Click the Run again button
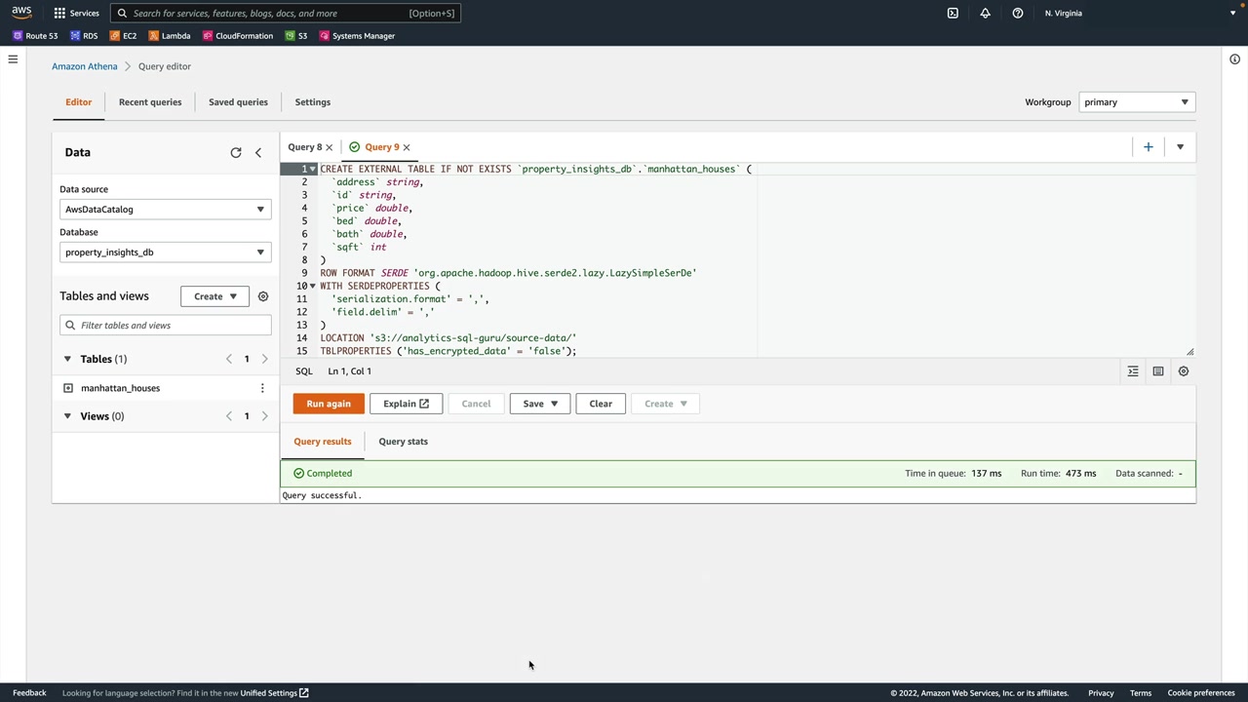 329,404
